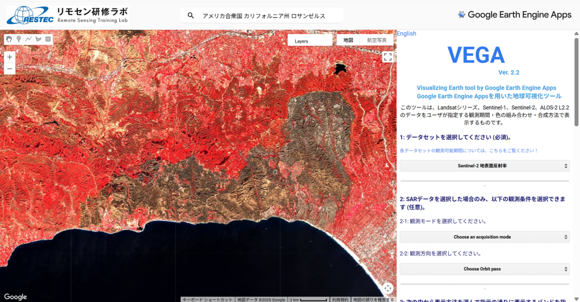The height and width of the screenshot is (302, 580).
Task: Click heading 1: データセットを選択してください
Action: coord(455,137)
